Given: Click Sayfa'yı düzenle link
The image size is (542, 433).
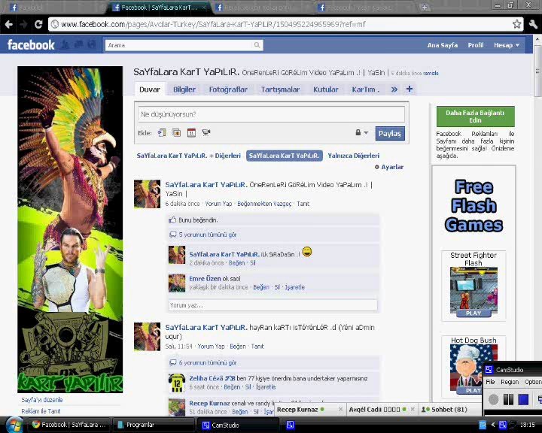Looking at the screenshot, I should coord(42,400).
